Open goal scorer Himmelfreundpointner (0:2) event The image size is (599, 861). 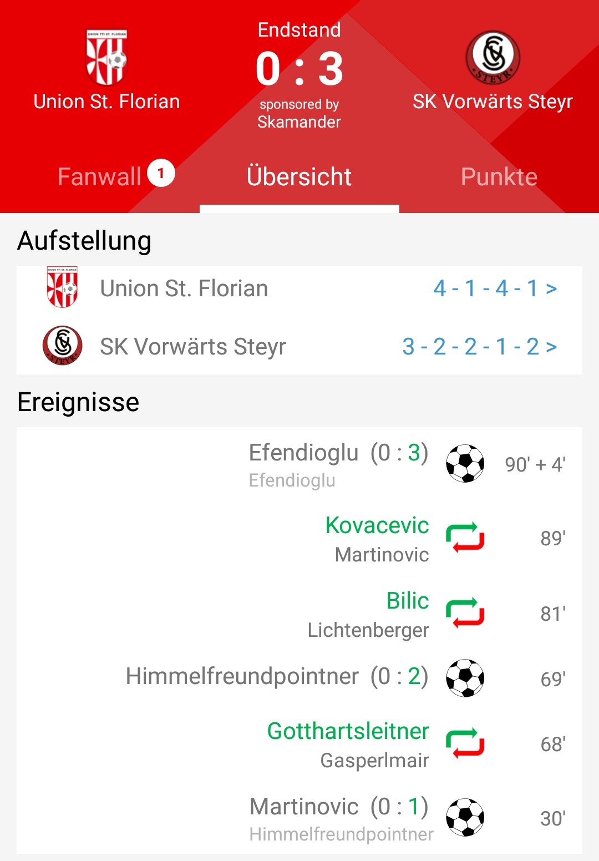coord(277,677)
